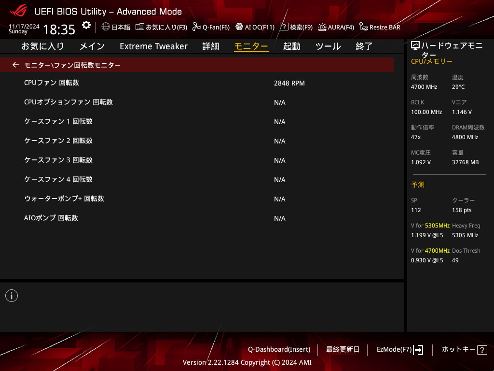Click the 5305 MHz Heavy Freq value
Screen dimensions: 494x371
(x=465, y=235)
